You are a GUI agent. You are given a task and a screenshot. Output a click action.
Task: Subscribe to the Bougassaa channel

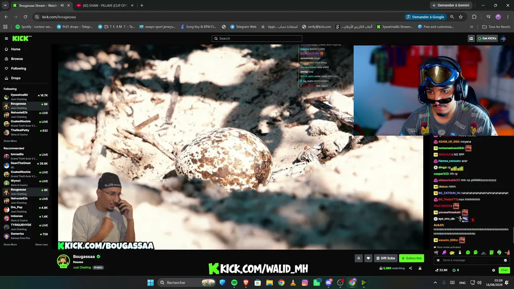pyautogui.click(x=412, y=258)
